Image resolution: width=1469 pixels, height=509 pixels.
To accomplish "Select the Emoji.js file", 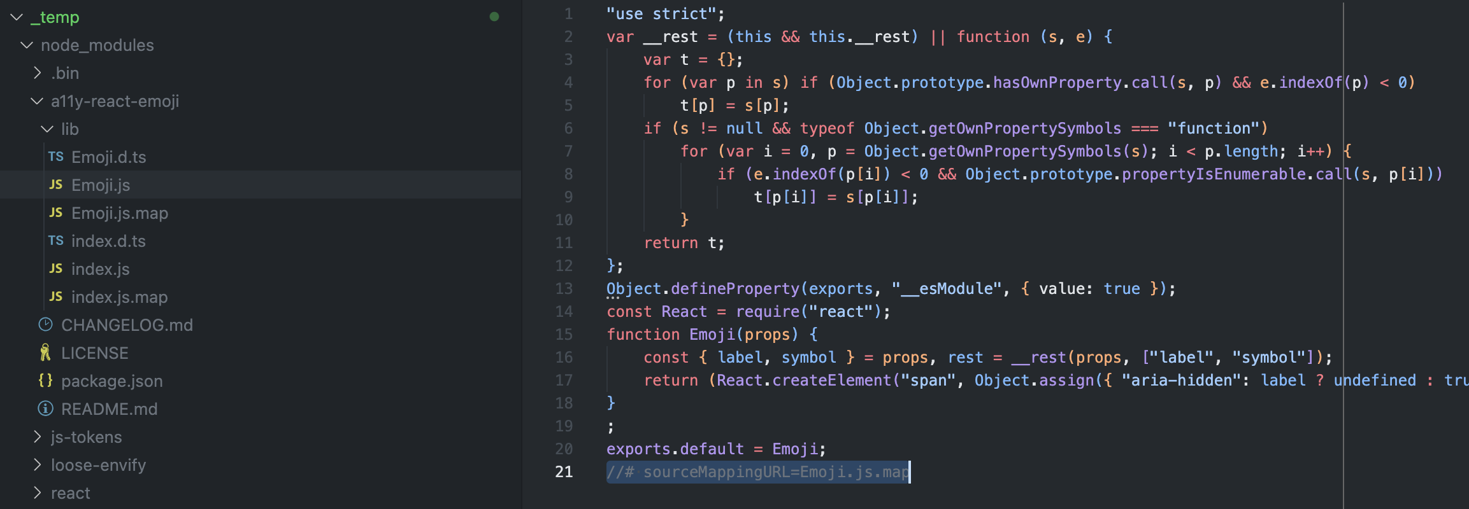I will [101, 185].
